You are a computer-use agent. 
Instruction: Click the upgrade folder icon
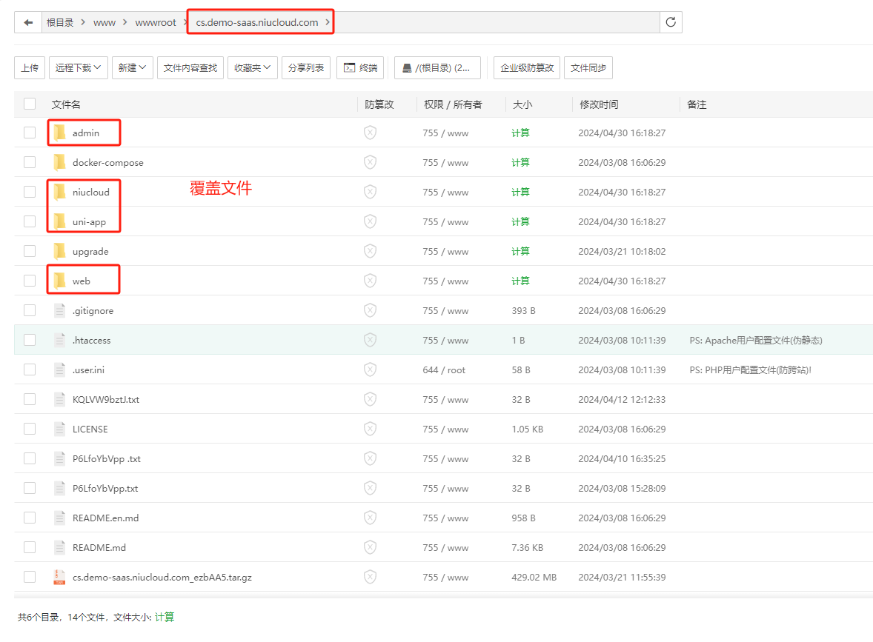pyautogui.click(x=59, y=251)
